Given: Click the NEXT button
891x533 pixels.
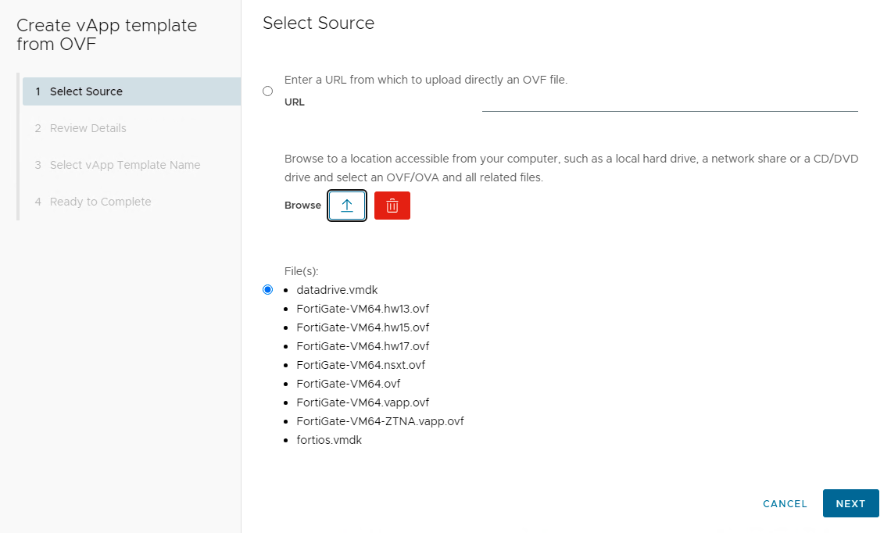Looking at the screenshot, I should click(850, 503).
